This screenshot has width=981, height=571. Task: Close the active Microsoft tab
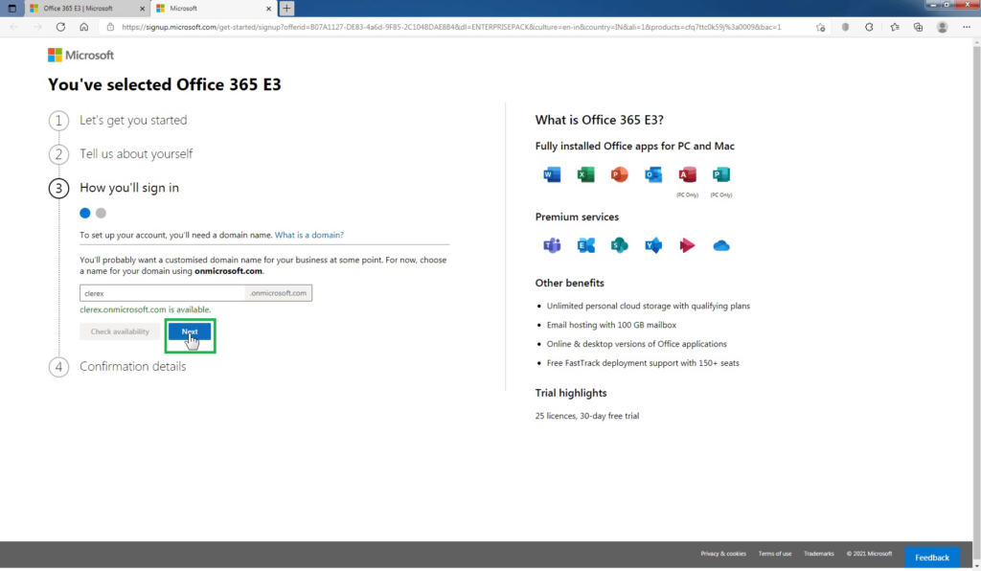pos(268,8)
